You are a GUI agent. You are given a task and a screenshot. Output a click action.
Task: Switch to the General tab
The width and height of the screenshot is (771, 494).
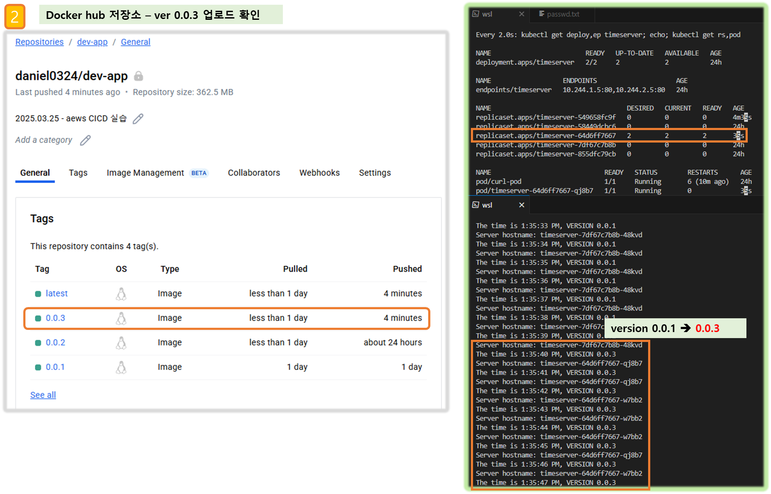pos(35,173)
